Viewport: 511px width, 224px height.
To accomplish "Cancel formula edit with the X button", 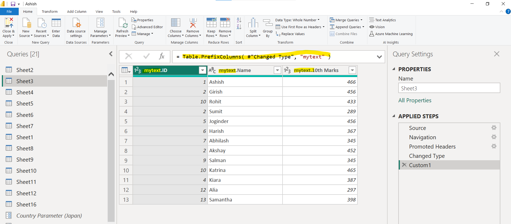I will pyautogui.click(x=129, y=56).
